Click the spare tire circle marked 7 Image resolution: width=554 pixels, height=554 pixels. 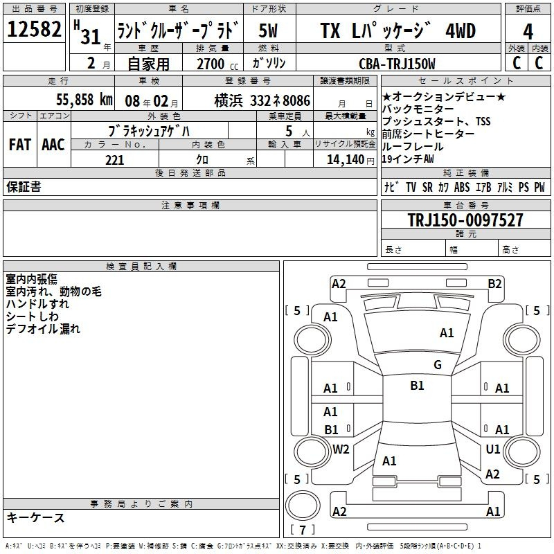coord(303,505)
